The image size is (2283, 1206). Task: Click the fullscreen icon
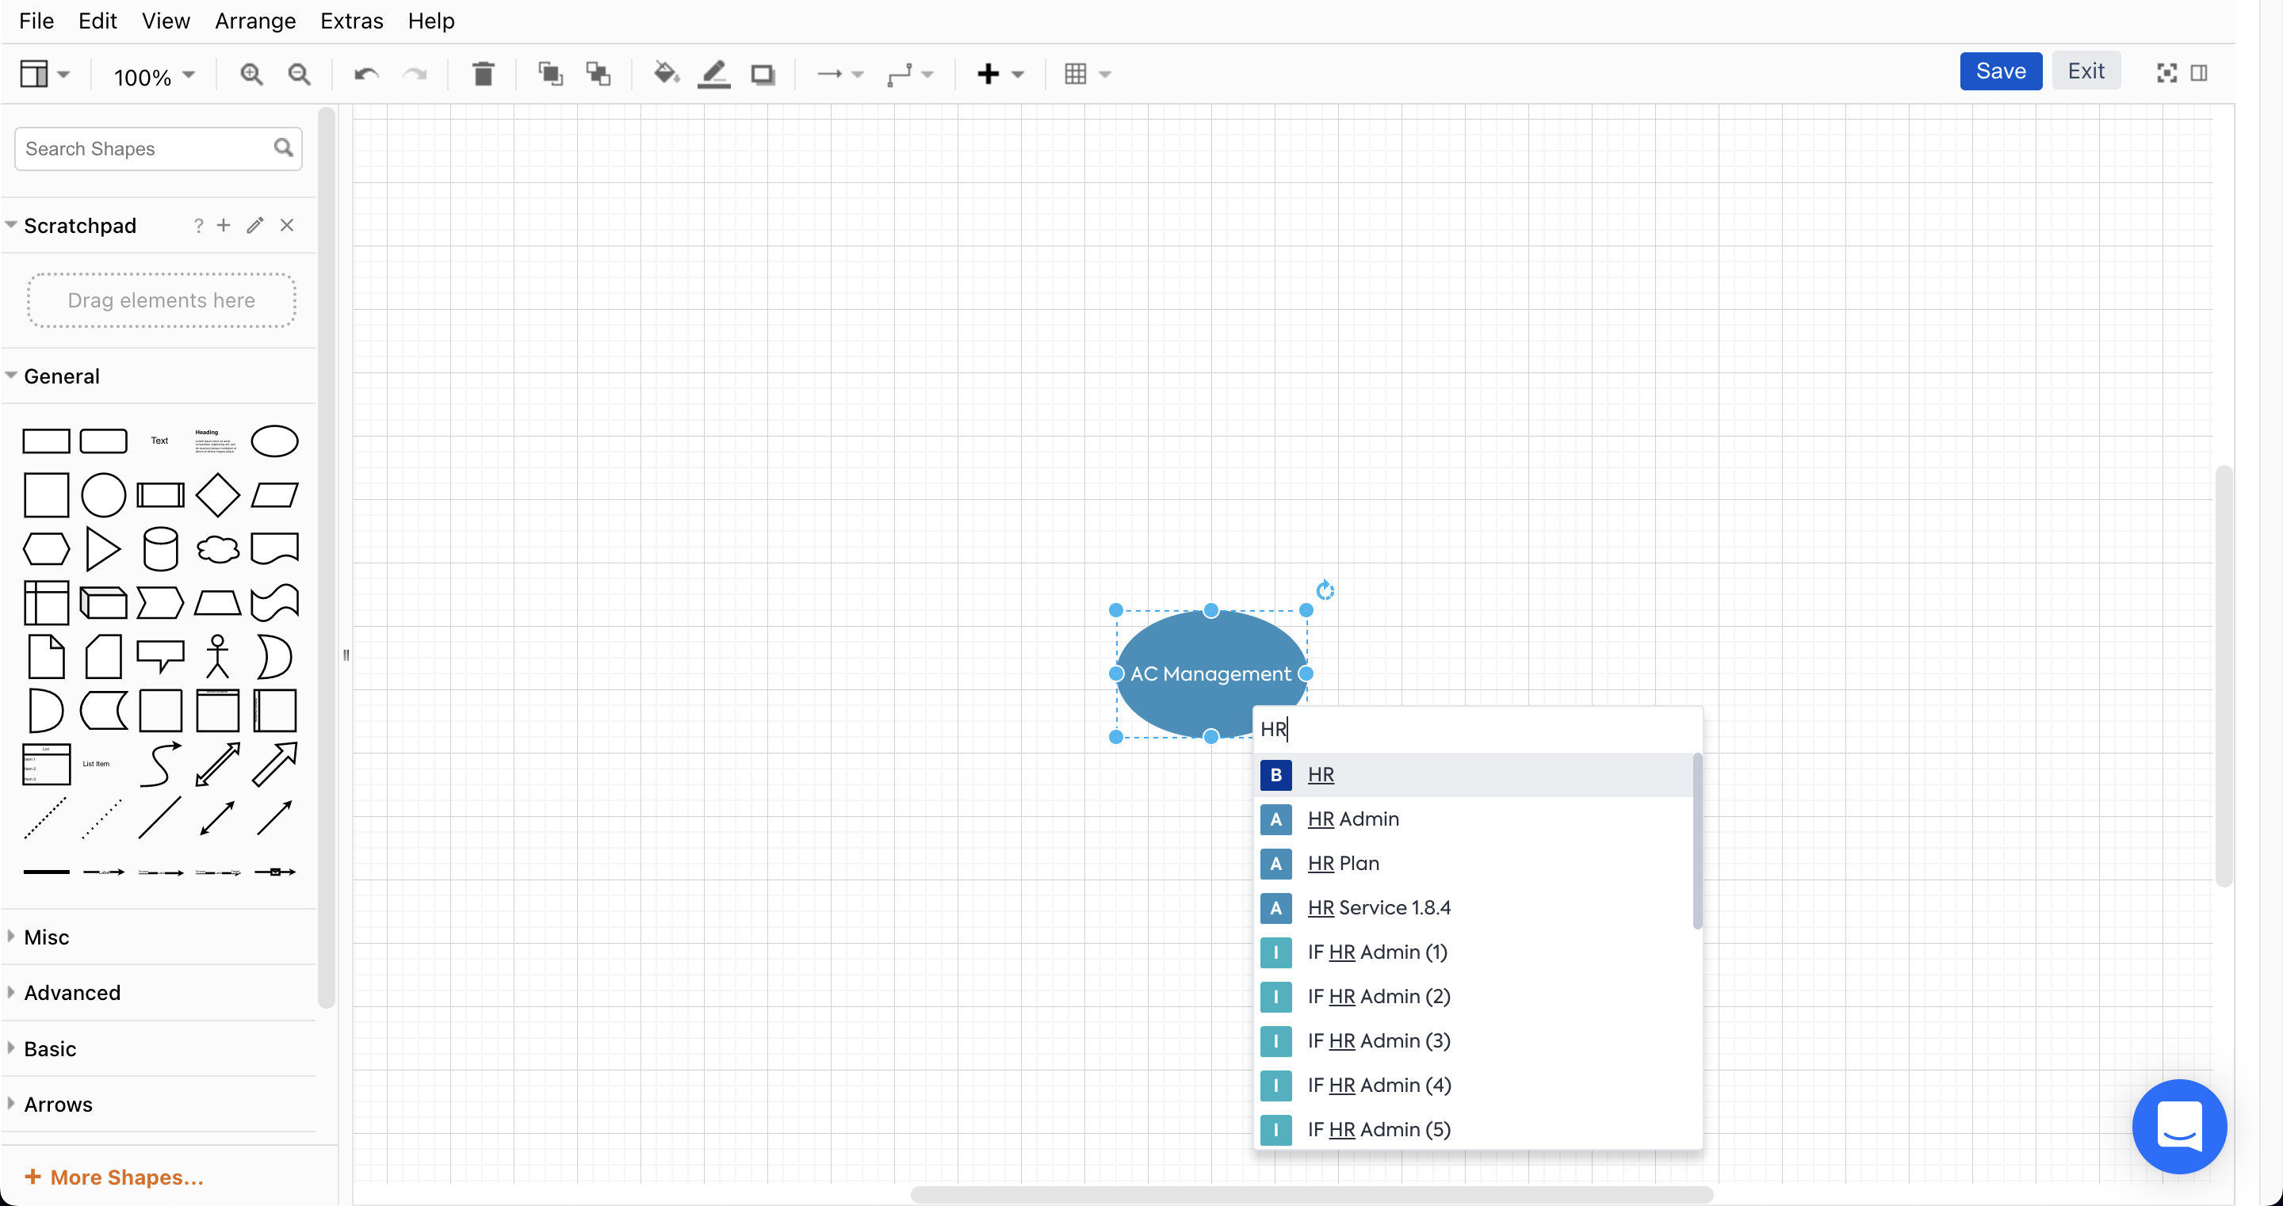pos(2166,73)
